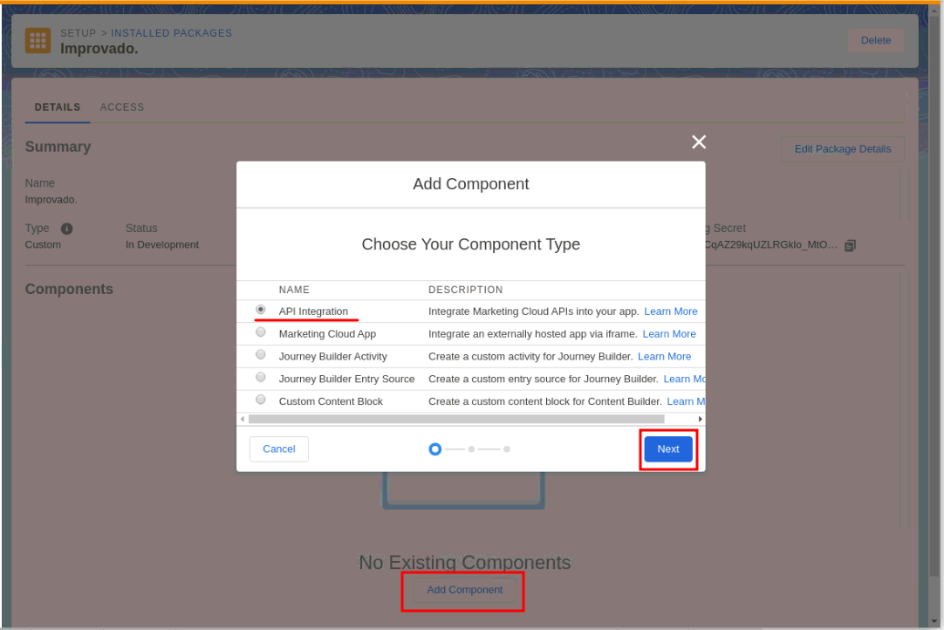944x630 pixels.
Task: Select the API Integration radio button
Action: point(261,310)
